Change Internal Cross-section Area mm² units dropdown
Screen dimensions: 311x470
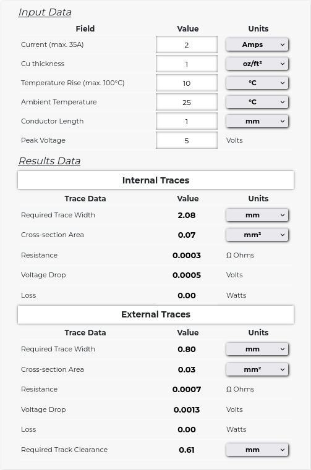tap(257, 235)
